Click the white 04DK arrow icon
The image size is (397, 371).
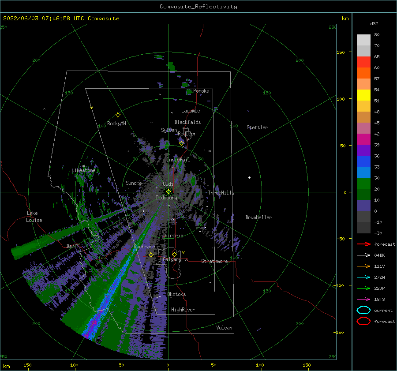pyautogui.click(x=363, y=255)
